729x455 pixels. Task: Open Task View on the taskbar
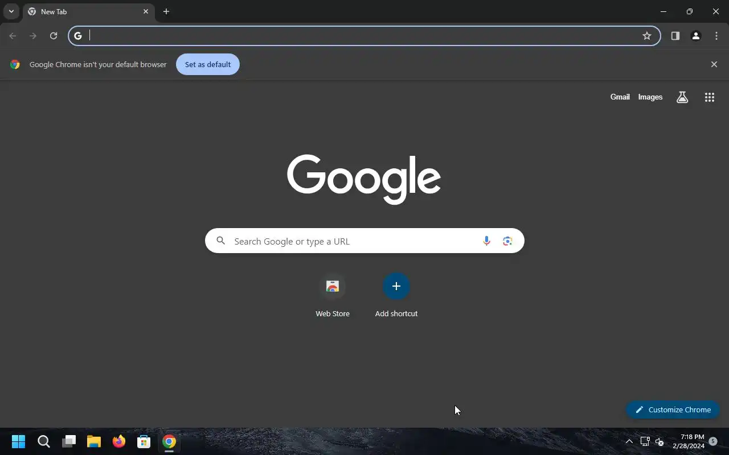pos(69,441)
